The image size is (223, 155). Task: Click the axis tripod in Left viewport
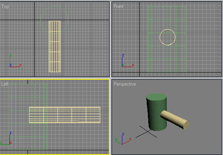[6, 138]
